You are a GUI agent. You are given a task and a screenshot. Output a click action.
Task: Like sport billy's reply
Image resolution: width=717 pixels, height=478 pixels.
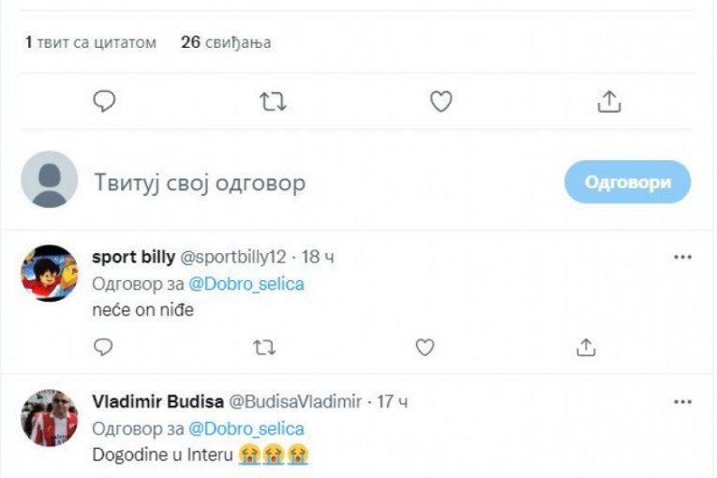(425, 347)
